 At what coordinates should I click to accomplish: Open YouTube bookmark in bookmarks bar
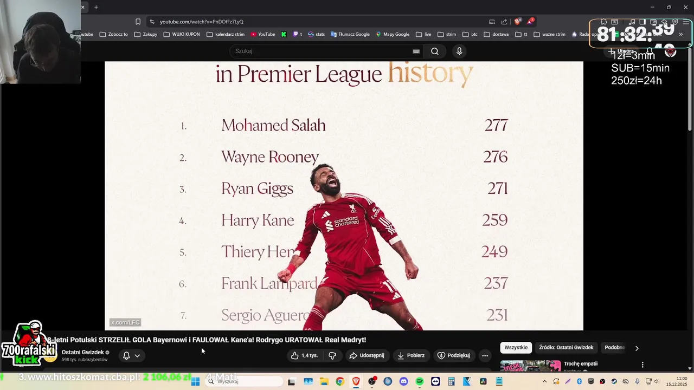(x=262, y=34)
